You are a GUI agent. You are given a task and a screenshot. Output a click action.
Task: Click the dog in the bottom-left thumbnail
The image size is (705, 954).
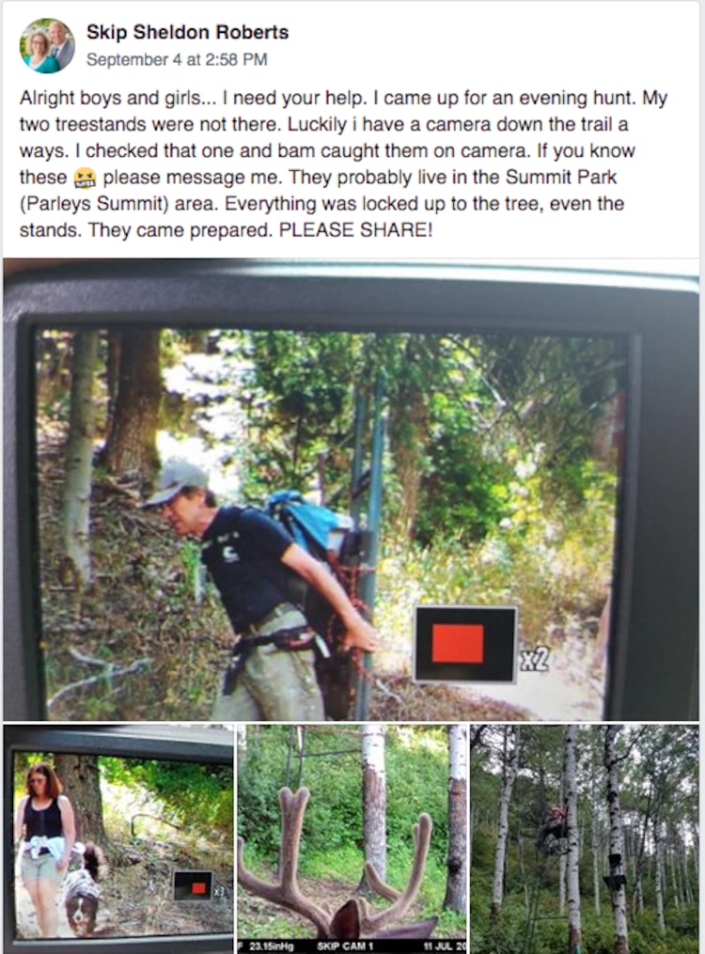coord(83,888)
